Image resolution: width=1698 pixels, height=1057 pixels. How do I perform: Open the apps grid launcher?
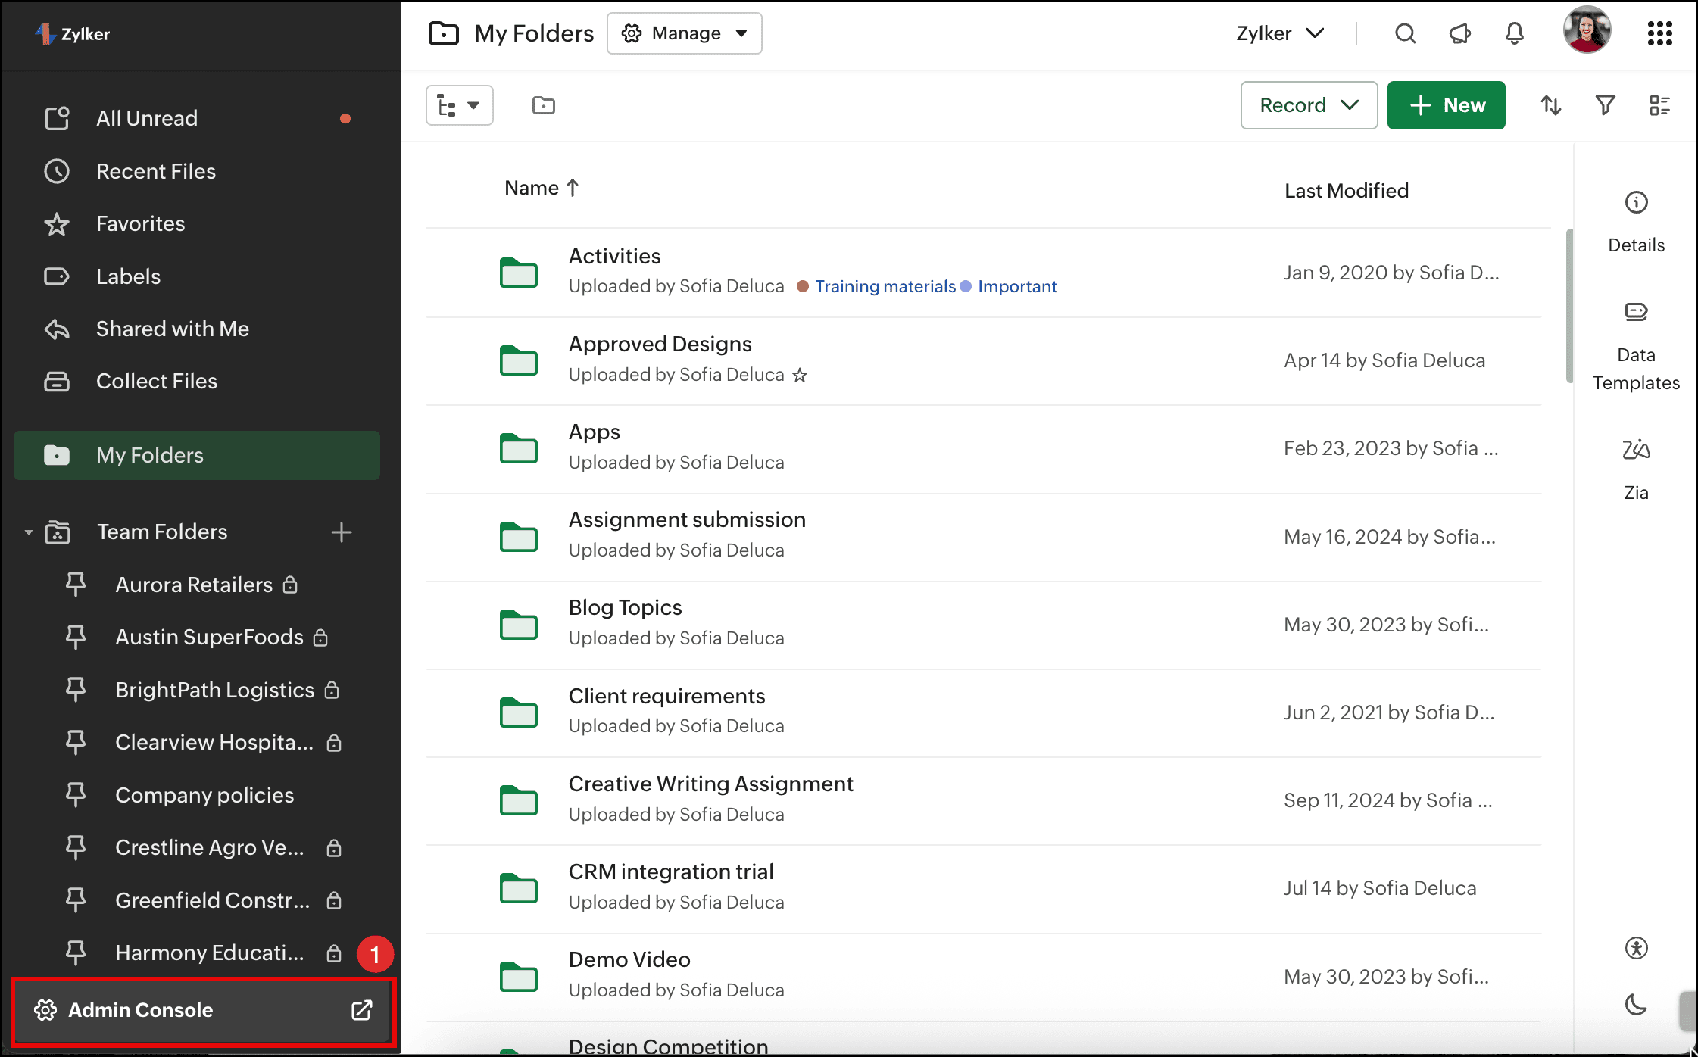pyautogui.click(x=1659, y=33)
